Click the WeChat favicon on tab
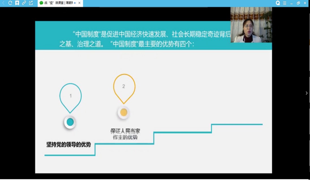 coord(41,3)
